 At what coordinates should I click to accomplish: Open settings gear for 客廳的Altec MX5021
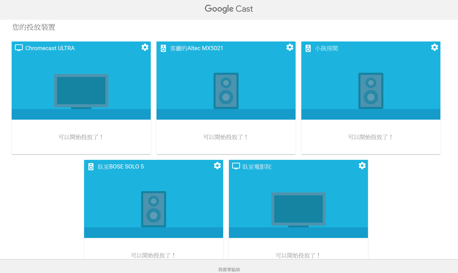click(290, 47)
